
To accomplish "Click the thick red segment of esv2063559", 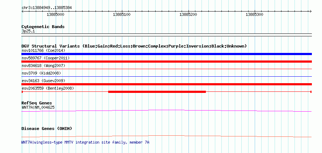I will (x=157, y=92).
